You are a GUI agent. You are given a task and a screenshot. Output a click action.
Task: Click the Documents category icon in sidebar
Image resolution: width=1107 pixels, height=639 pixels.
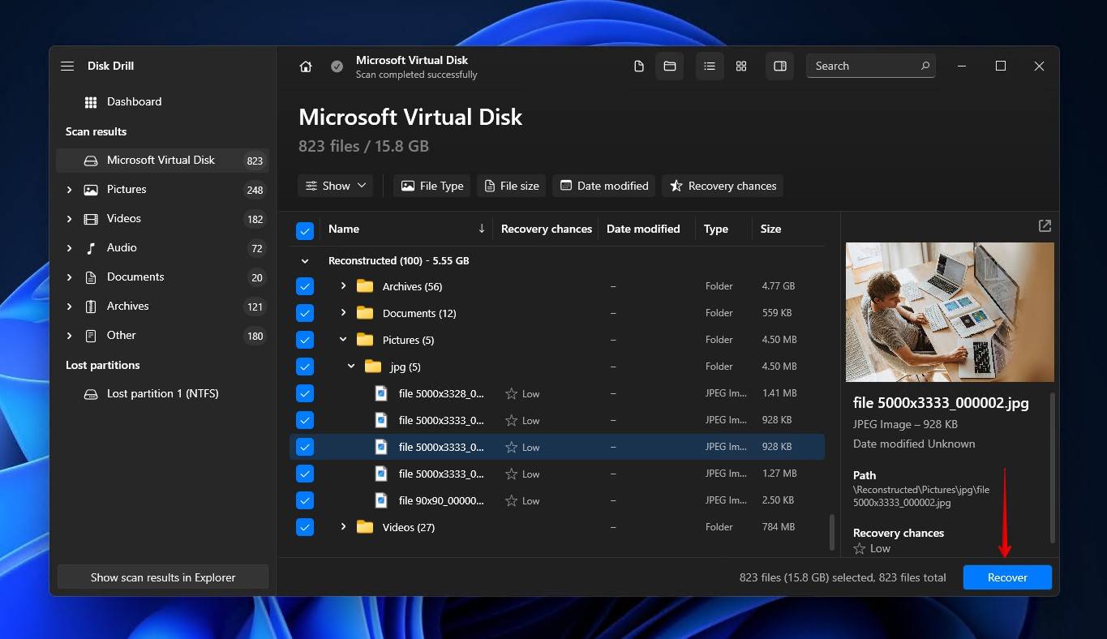[x=91, y=277]
